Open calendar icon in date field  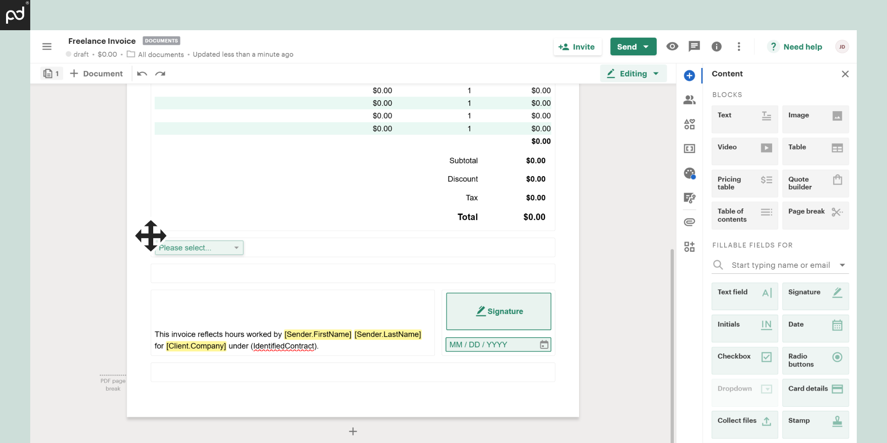(544, 345)
